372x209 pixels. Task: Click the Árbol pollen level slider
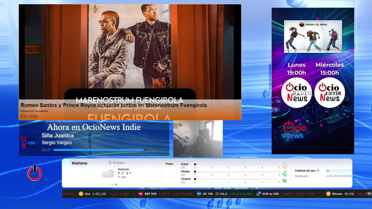point(237,164)
